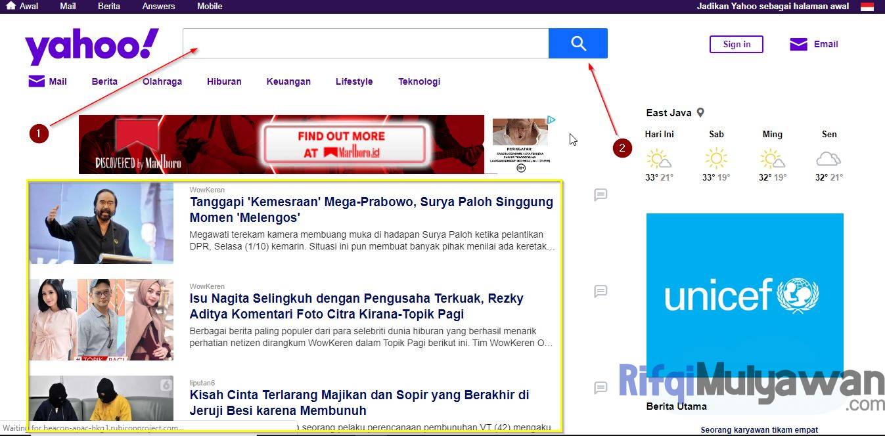Switch to the Berita section
885x436 pixels.
(x=104, y=81)
